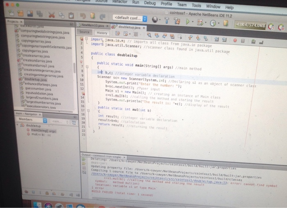Click the Redo arrow icon
The height and width of the screenshot is (208, 287).
tap(102, 17)
